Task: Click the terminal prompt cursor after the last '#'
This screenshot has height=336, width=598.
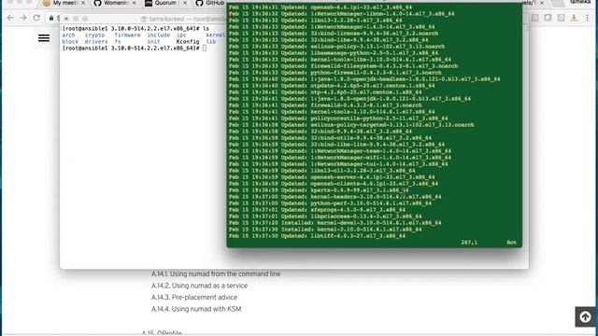Action: coord(205,48)
